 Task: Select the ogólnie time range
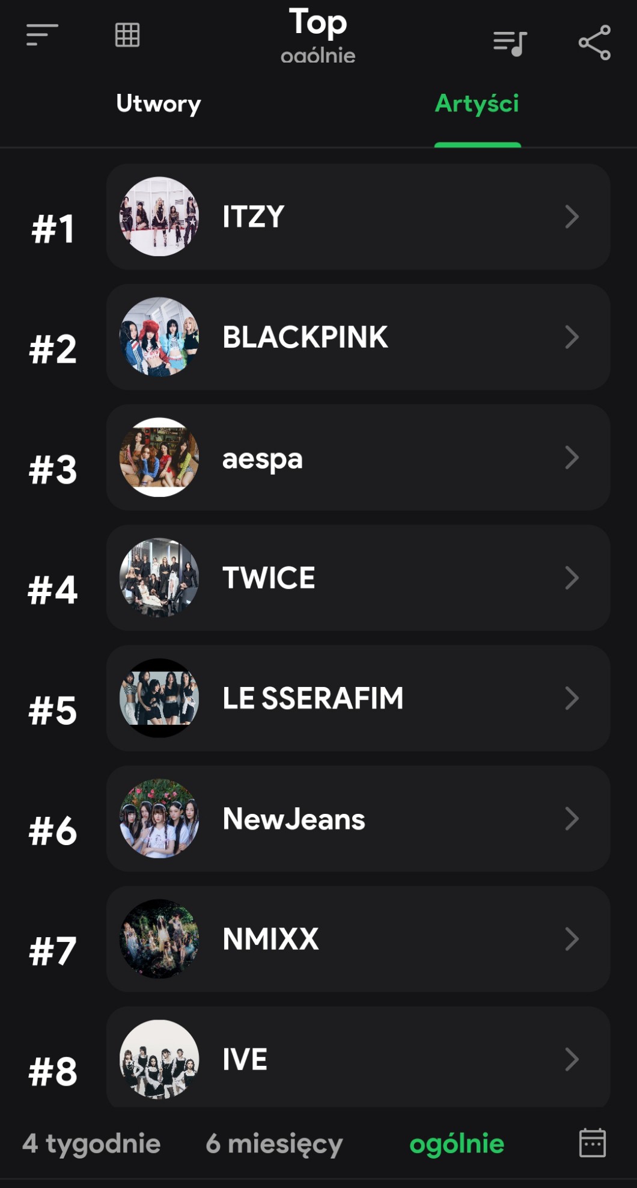point(457,1143)
